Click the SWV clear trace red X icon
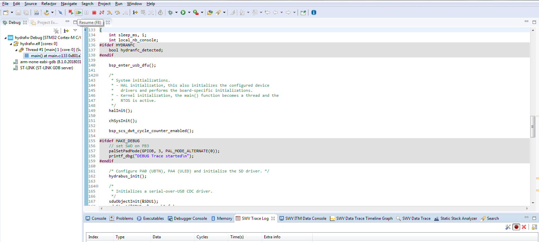 [x=524, y=227]
